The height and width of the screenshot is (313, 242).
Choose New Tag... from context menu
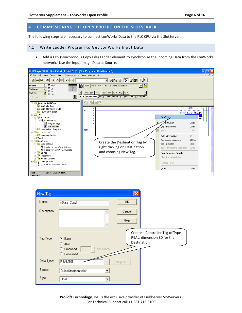pos(177,117)
